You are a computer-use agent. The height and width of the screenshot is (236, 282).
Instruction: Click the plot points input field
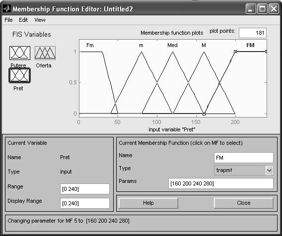[x=253, y=33]
